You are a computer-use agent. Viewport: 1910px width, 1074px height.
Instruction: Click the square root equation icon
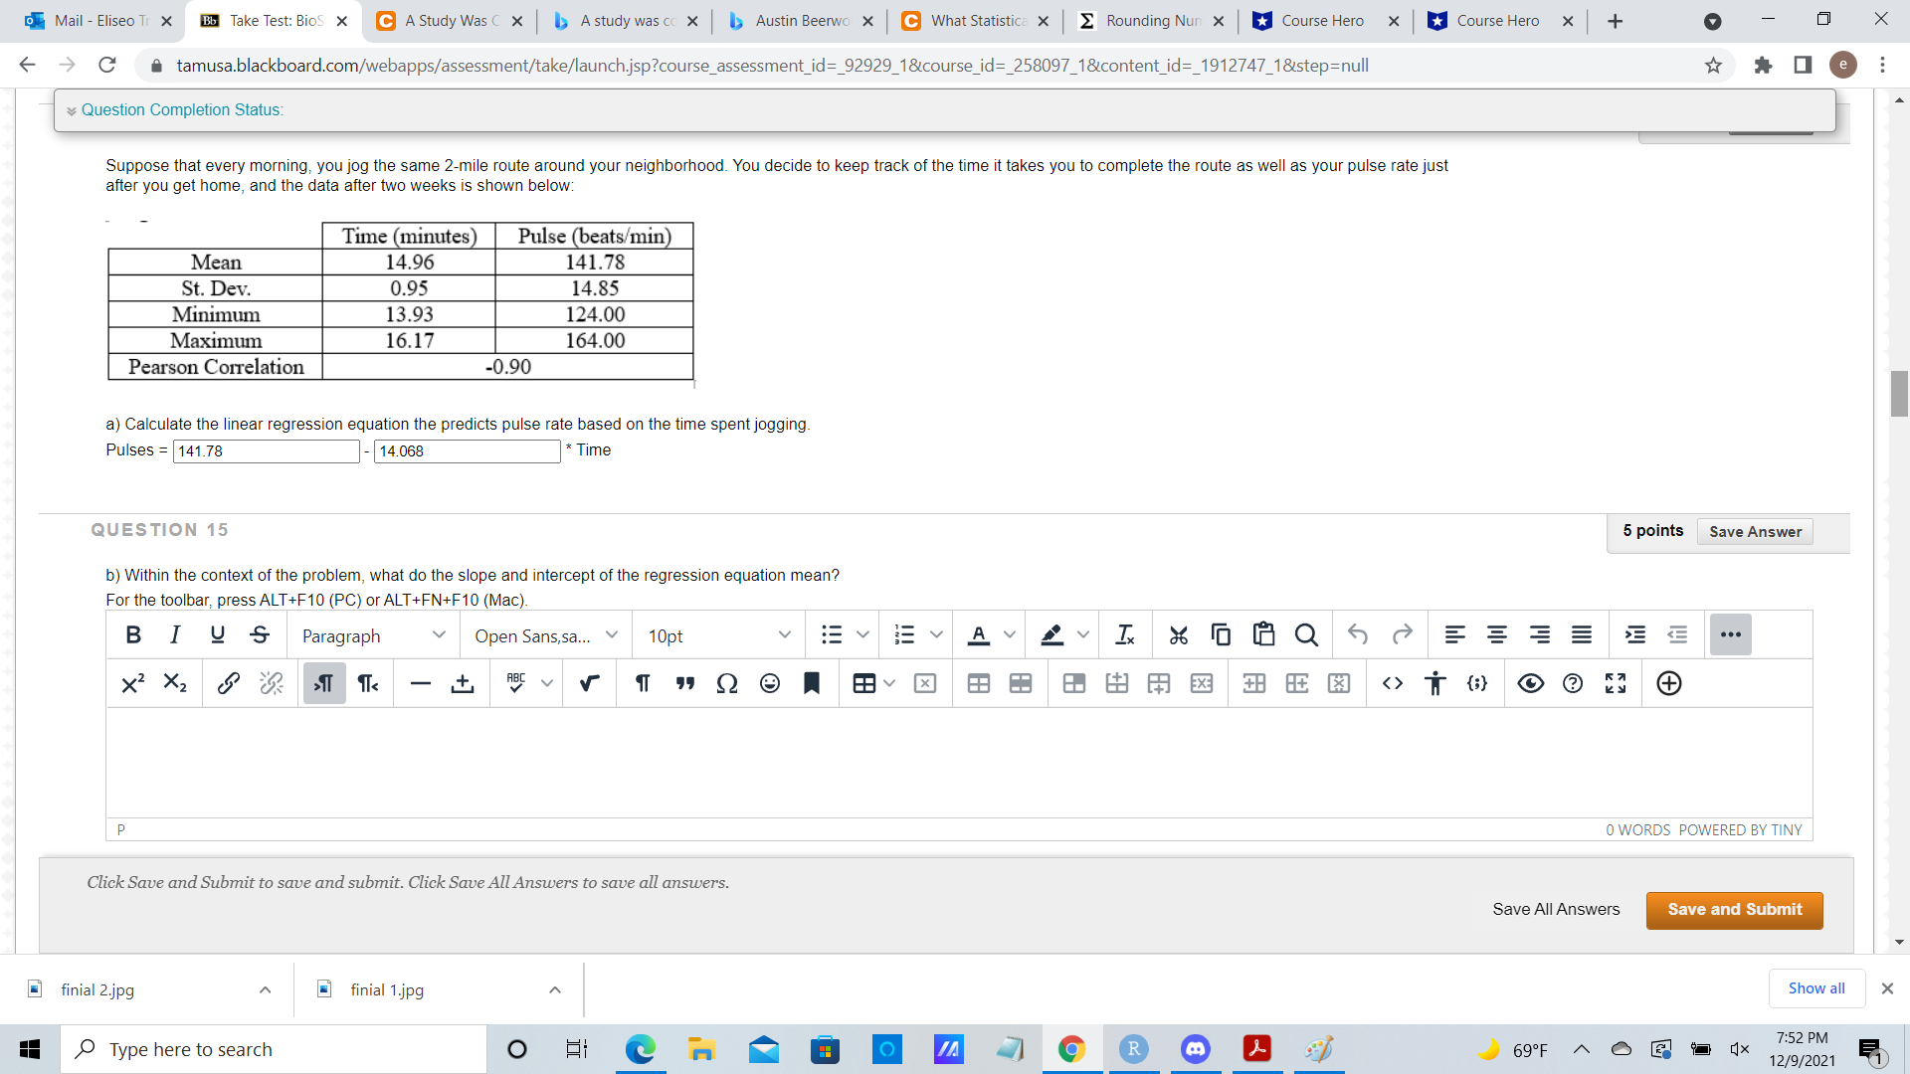point(588,683)
